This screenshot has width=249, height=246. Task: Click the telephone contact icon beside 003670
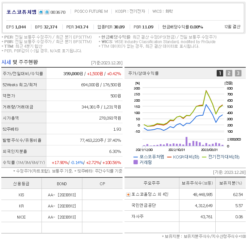coord(47,12)
